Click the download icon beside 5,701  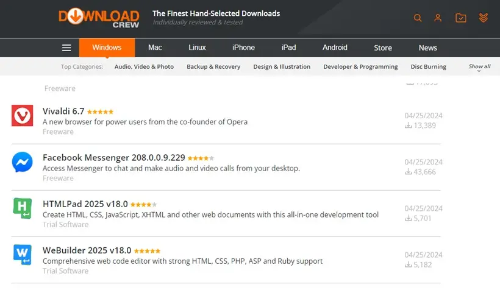[408, 218]
